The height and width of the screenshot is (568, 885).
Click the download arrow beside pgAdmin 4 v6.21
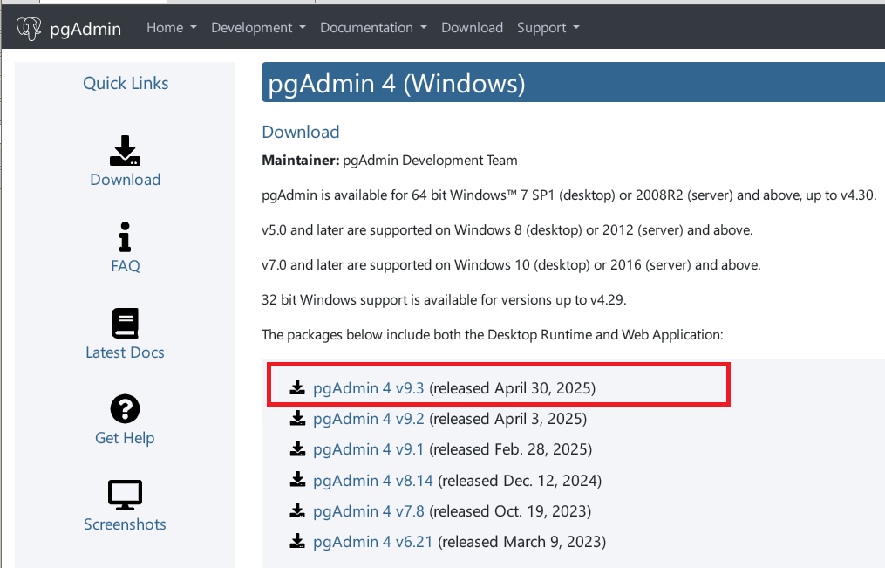296,541
